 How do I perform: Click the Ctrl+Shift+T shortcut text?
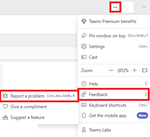coord(138,36)
